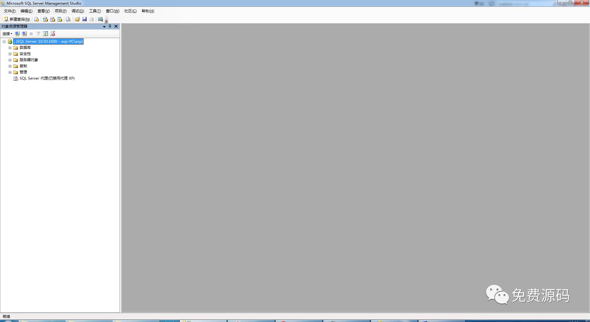
Task: Open Analysis Services XMLA Query icon
Action: pyautogui.click(x=60, y=19)
